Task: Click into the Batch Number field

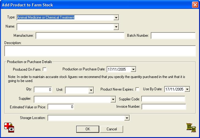Action: (x=173, y=35)
